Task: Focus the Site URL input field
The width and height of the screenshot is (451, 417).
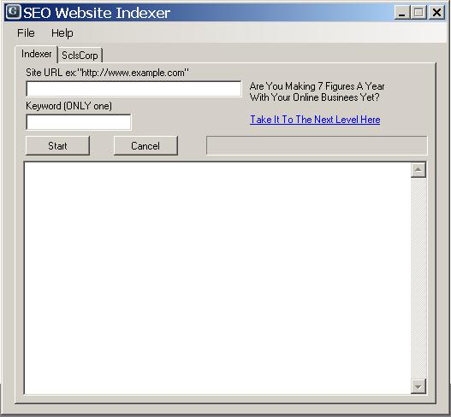Action: 134,89
